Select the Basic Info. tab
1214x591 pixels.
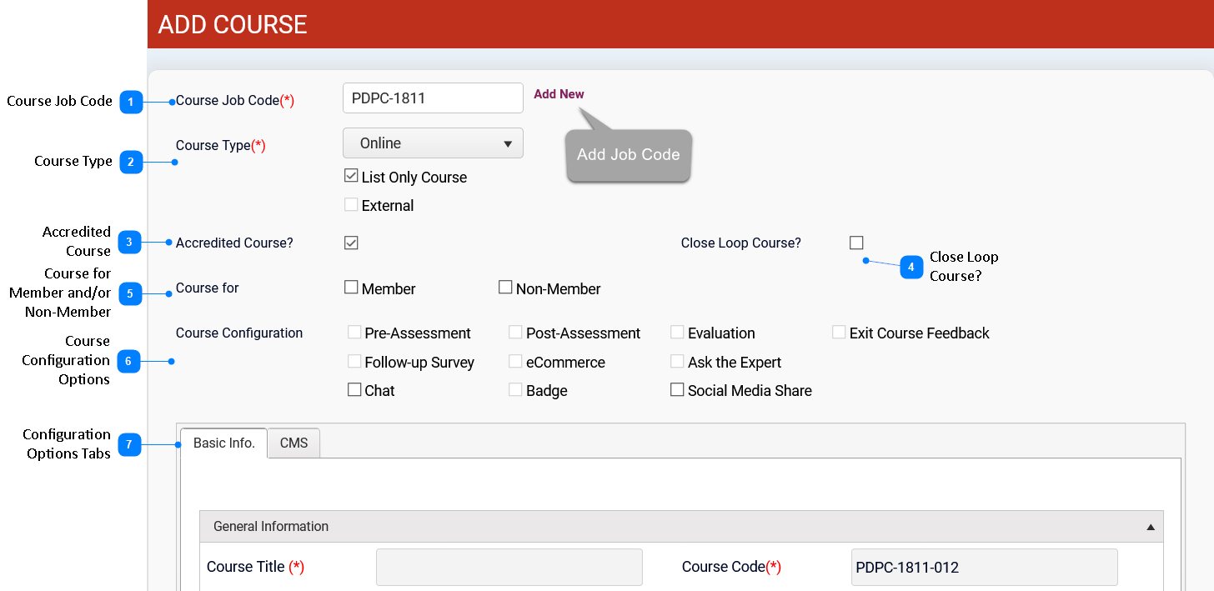(223, 443)
